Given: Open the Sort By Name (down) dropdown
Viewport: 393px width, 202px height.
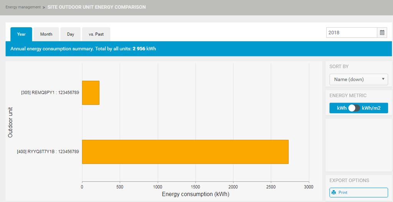Looking at the screenshot, I should point(359,79).
